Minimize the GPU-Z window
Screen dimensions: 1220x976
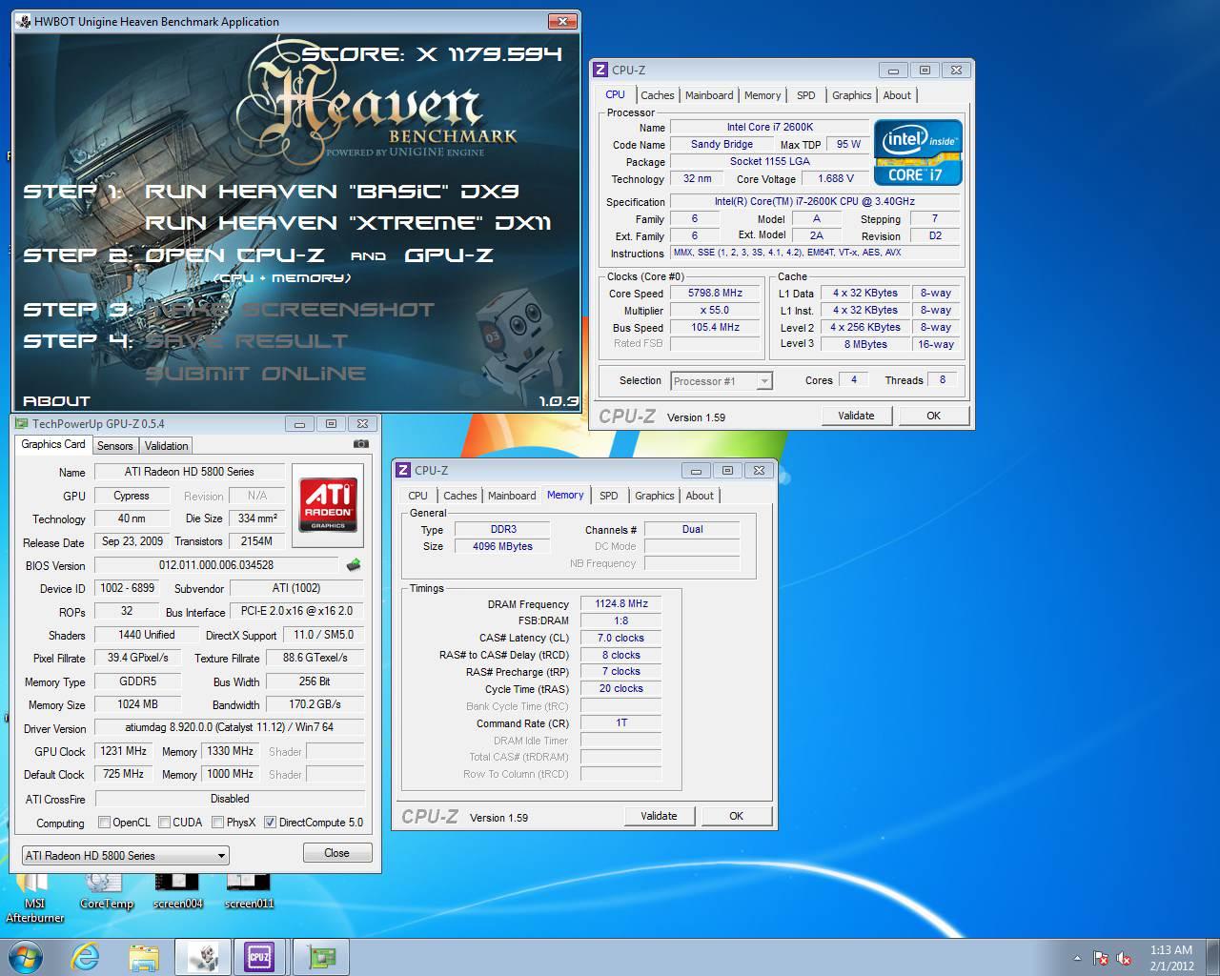(x=299, y=424)
